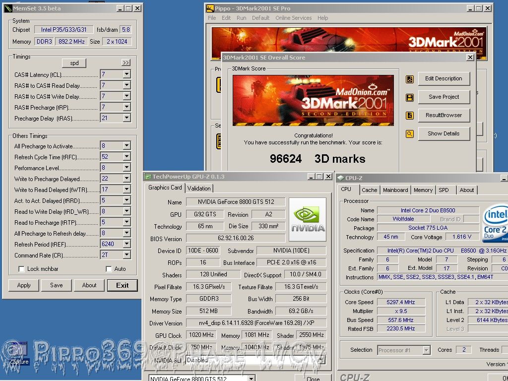Click the CPU-Z title bar icon
Image resolution: width=508 pixels, height=381 pixels.
coord(340,178)
